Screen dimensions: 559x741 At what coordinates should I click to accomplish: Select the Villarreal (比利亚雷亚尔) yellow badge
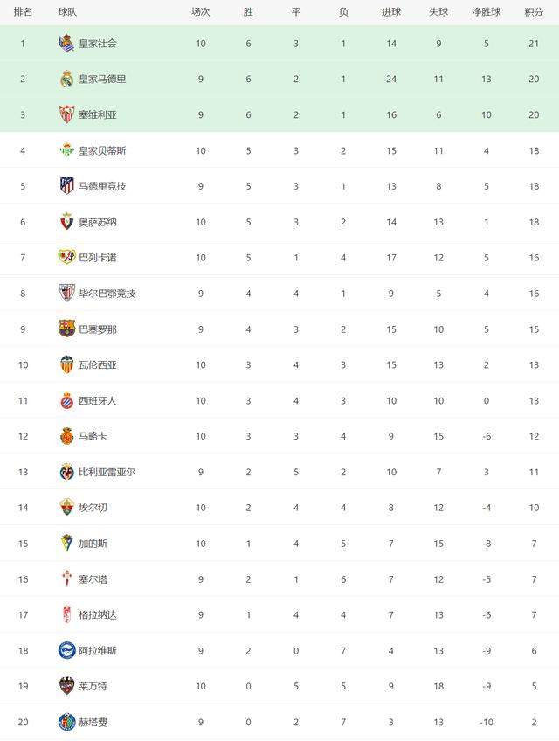tap(66, 472)
